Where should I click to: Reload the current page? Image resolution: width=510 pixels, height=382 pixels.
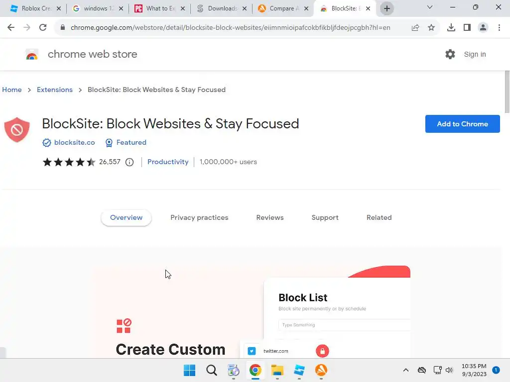point(43,28)
